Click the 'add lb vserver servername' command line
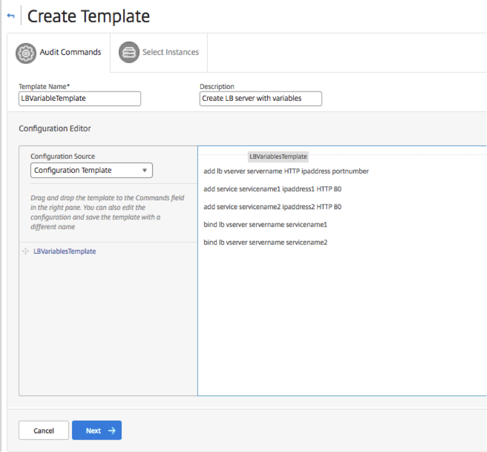Viewport: 487px width, 452px height. point(286,171)
